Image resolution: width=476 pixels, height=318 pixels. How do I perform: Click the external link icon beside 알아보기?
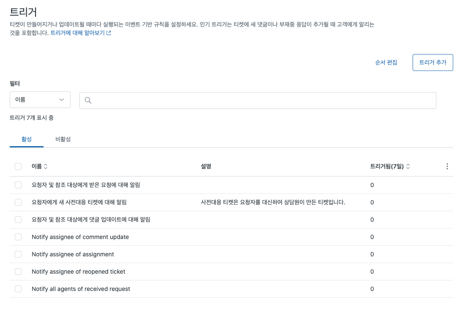[x=109, y=33]
